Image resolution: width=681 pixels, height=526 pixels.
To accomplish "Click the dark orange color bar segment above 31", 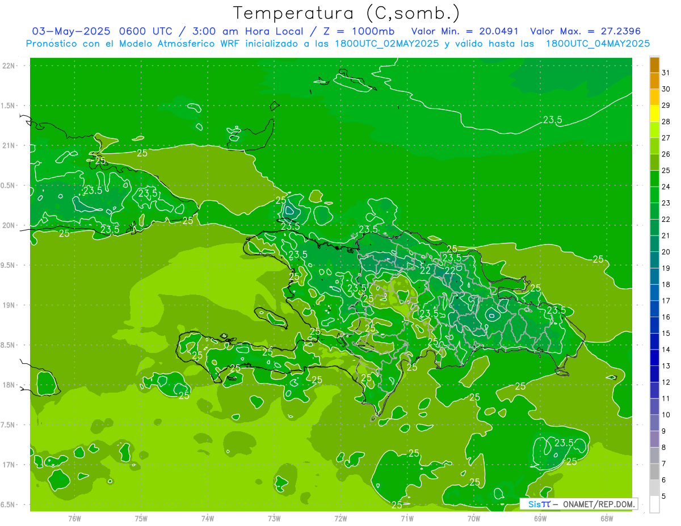I will [x=654, y=65].
